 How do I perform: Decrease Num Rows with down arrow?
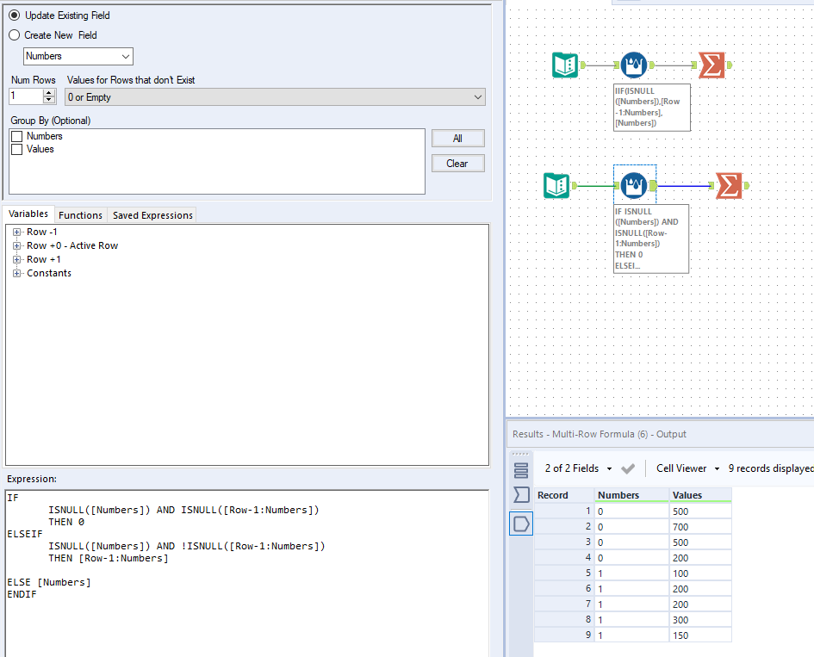(49, 100)
